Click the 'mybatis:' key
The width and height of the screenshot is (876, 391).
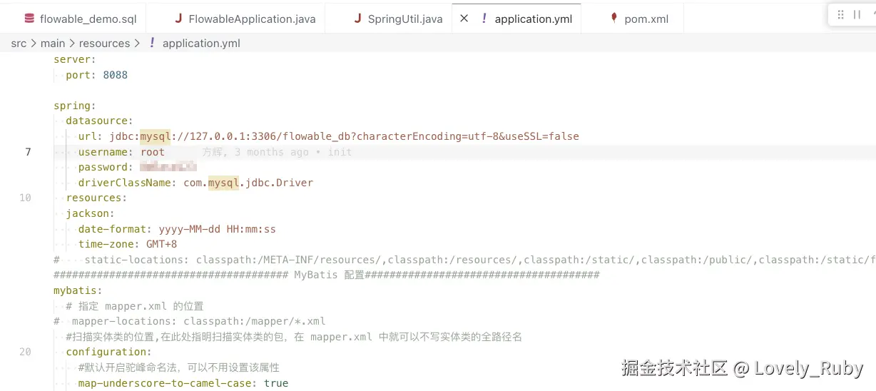coord(78,290)
